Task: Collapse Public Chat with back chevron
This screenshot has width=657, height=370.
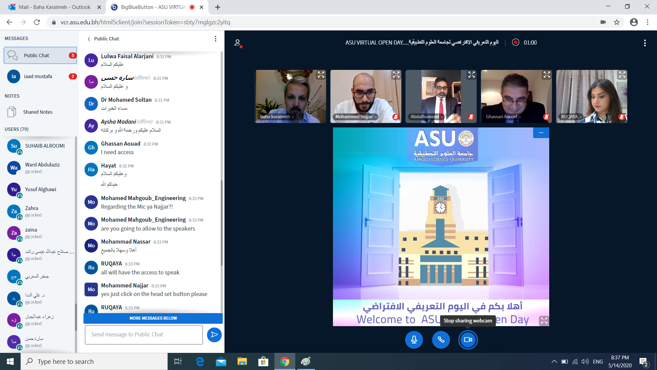Action: coord(89,39)
